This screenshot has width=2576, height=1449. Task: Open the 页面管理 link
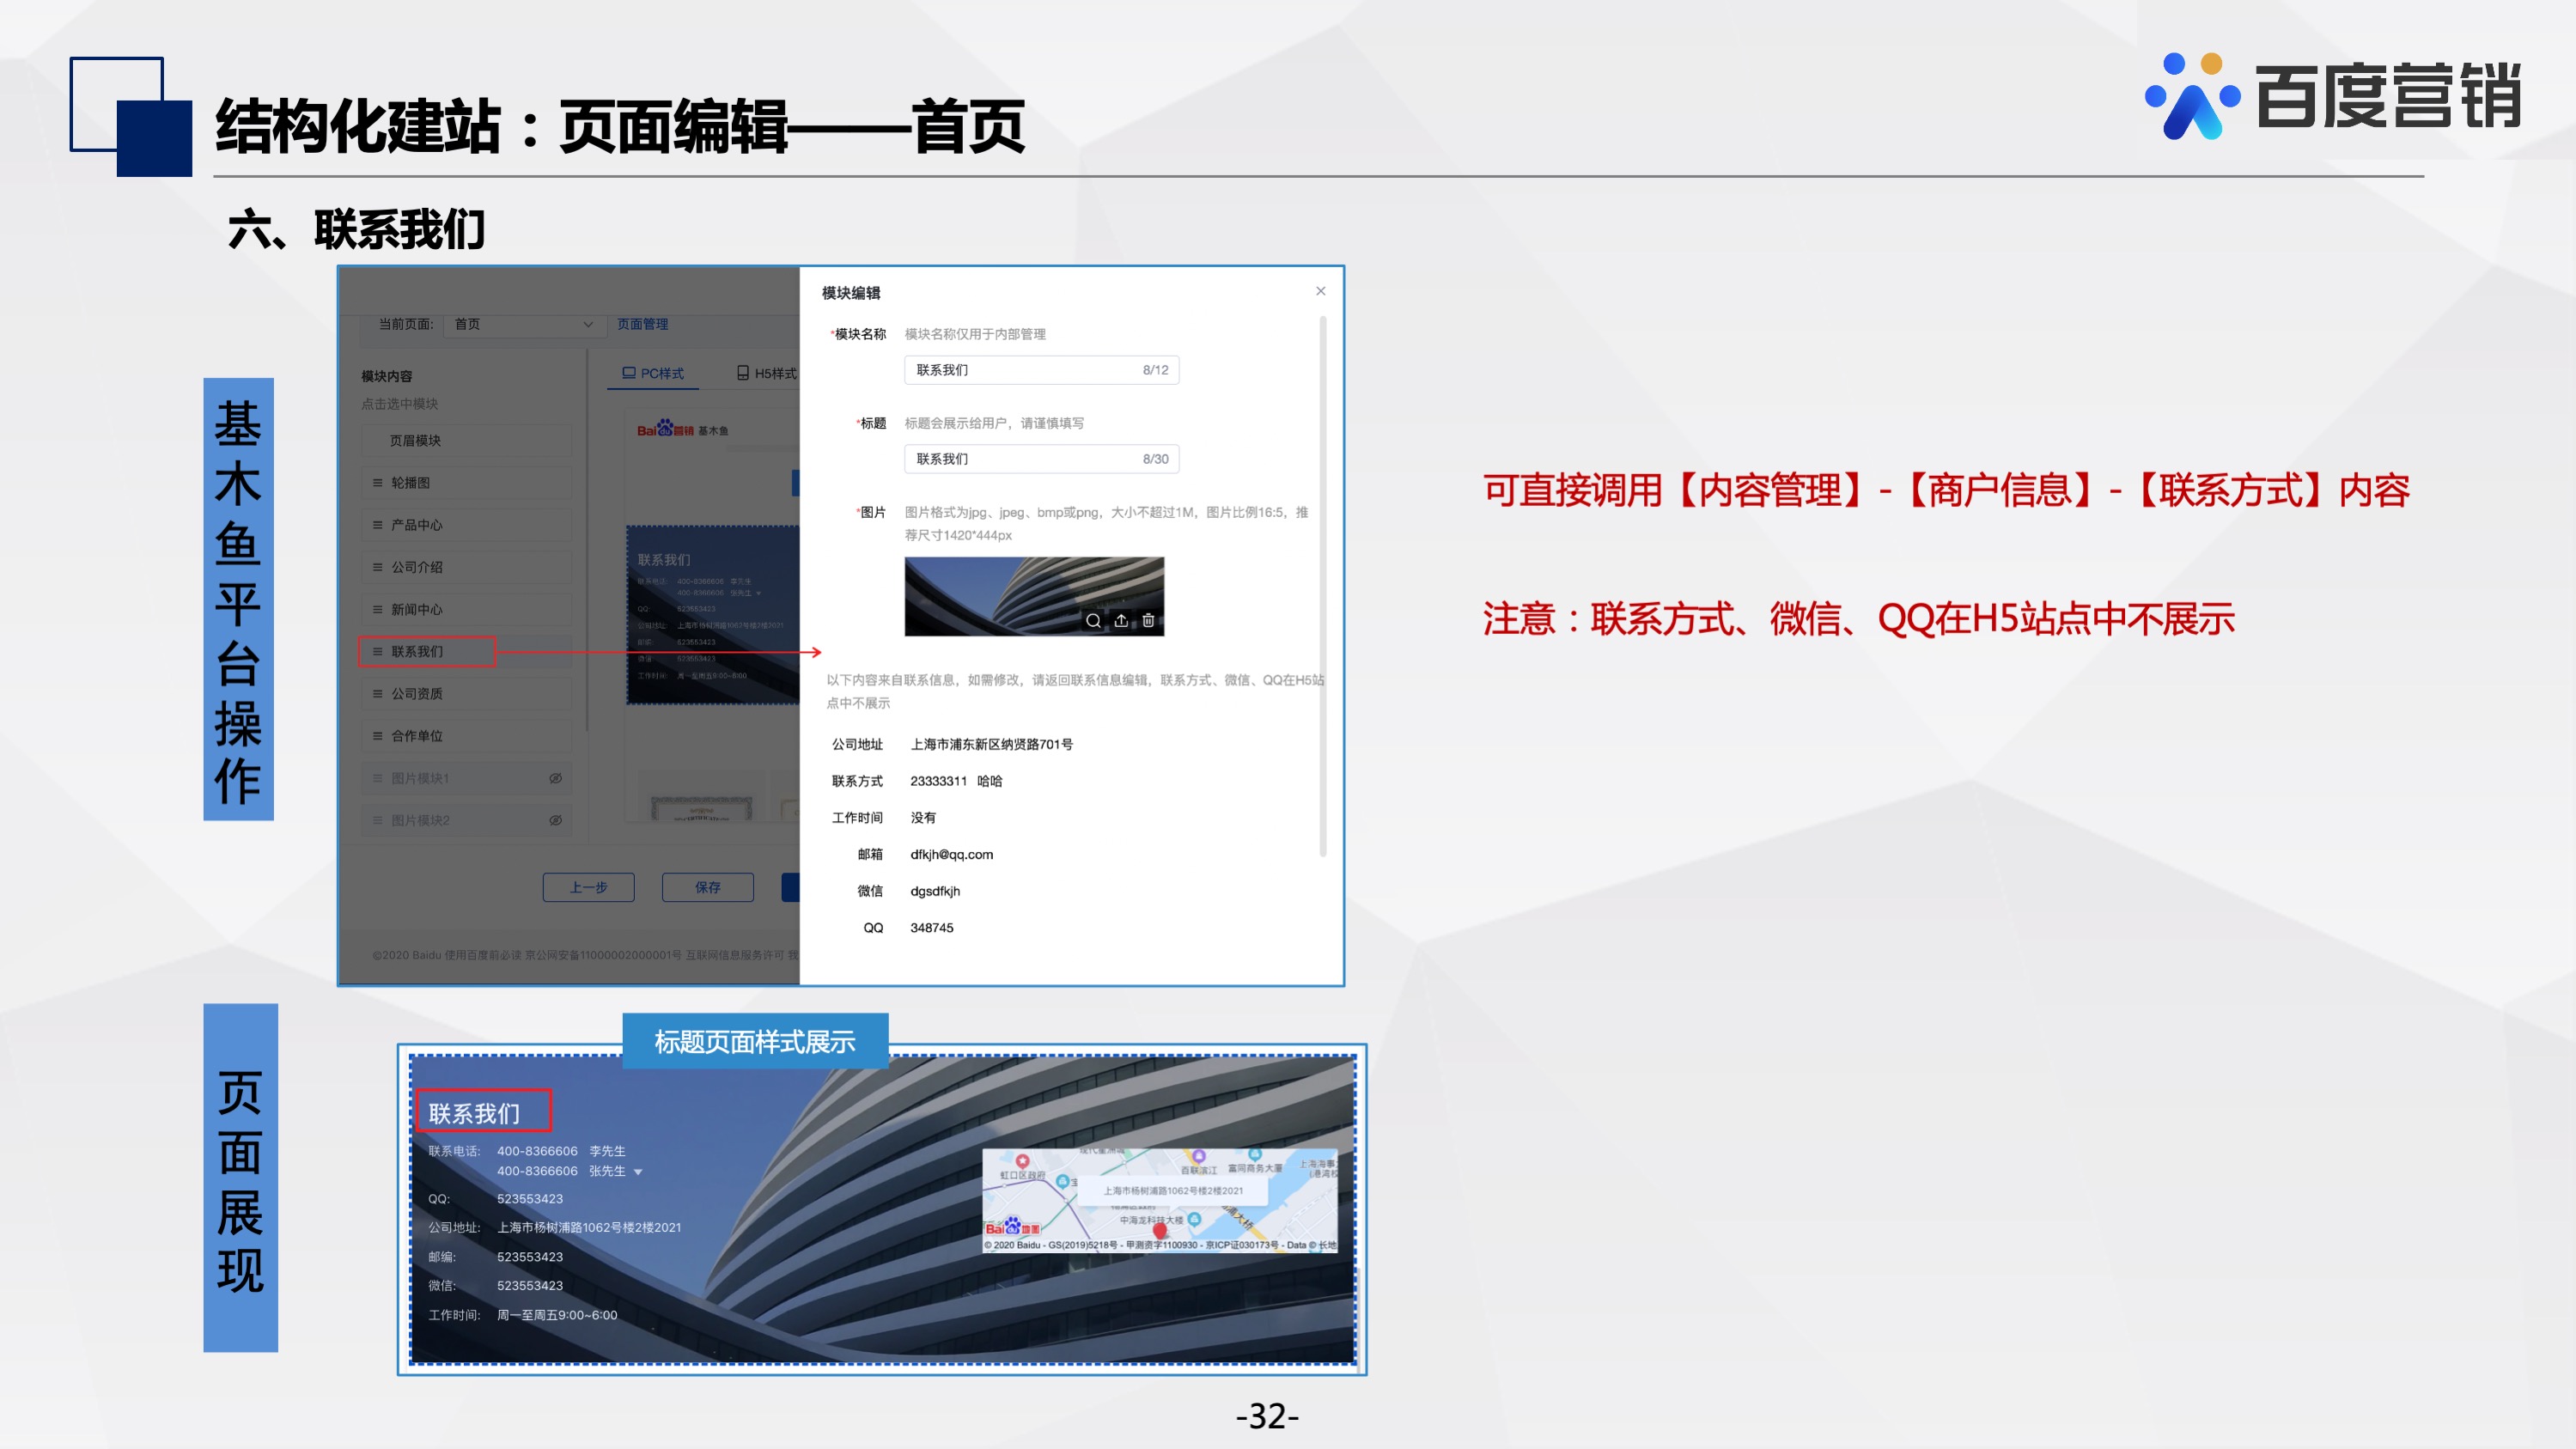(x=642, y=324)
